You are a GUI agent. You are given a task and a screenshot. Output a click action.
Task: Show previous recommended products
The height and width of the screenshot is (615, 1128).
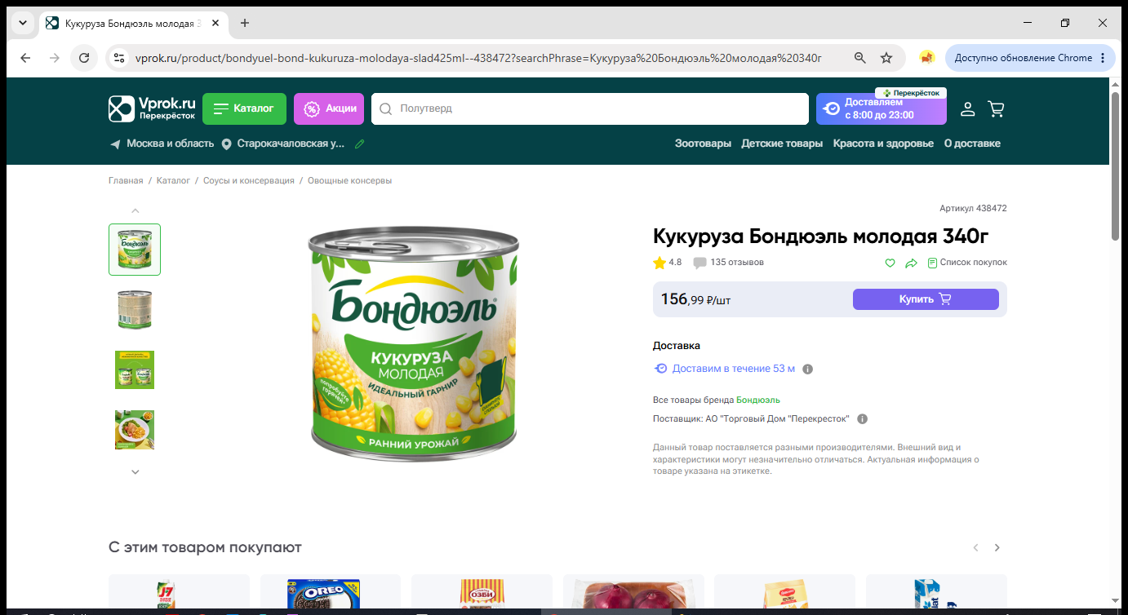coord(975,547)
